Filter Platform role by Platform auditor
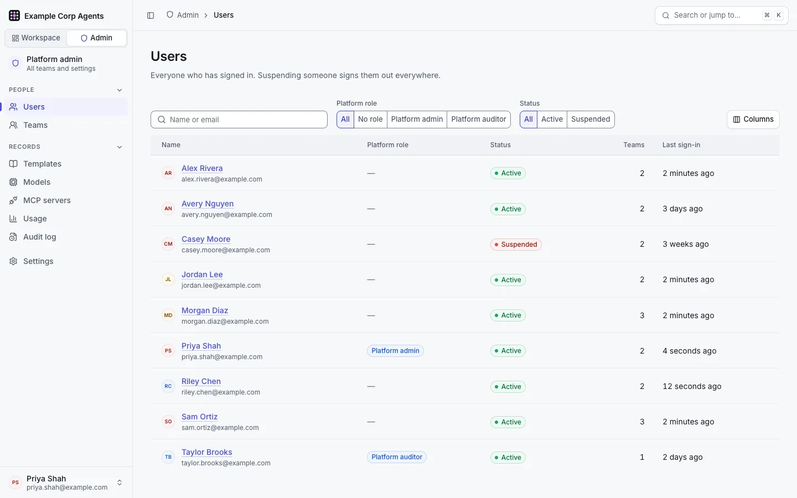This screenshot has height=498, width=797. pyautogui.click(x=479, y=120)
